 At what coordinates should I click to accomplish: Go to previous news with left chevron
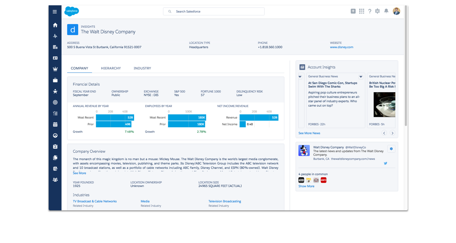pos(384,133)
